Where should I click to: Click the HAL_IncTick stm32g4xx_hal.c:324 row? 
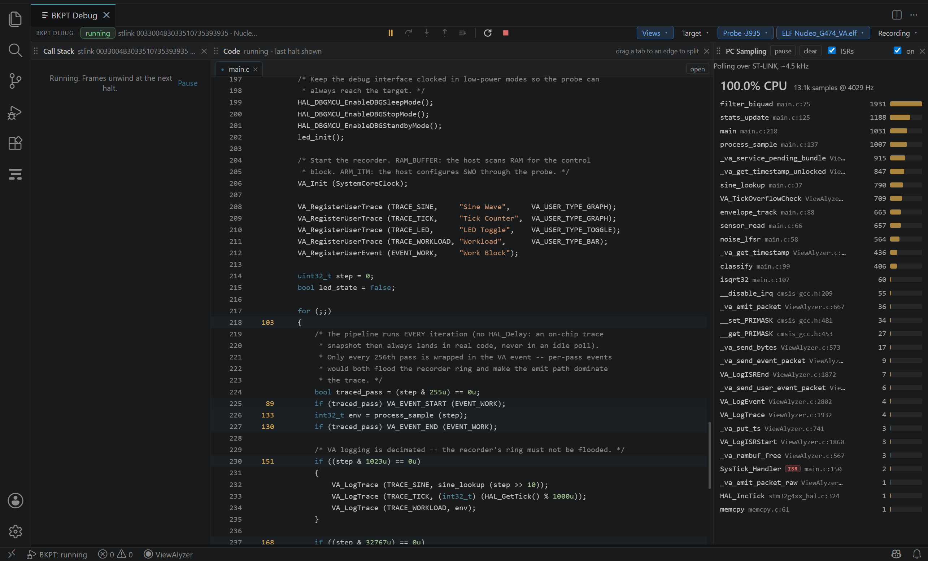(x=820, y=496)
